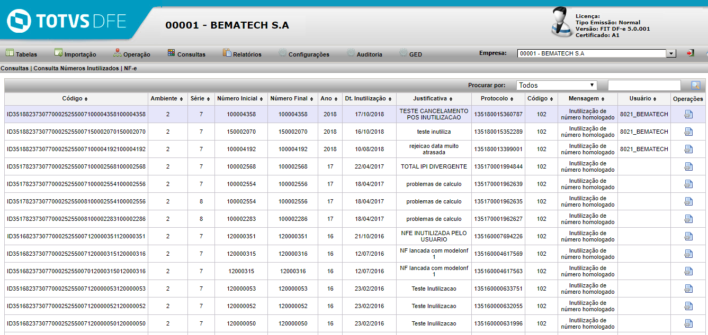The height and width of the screenshot is (335, 708).
Task: Click the Operações column header
Action: (688, 99)
